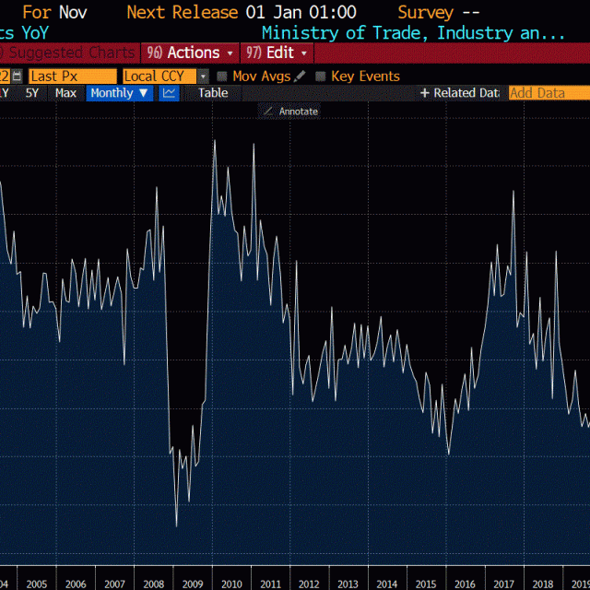The height and width of the screenshot is (590, 590).
Task: Click pencil icon beside Mov Avgs
Action: point(299,77)
